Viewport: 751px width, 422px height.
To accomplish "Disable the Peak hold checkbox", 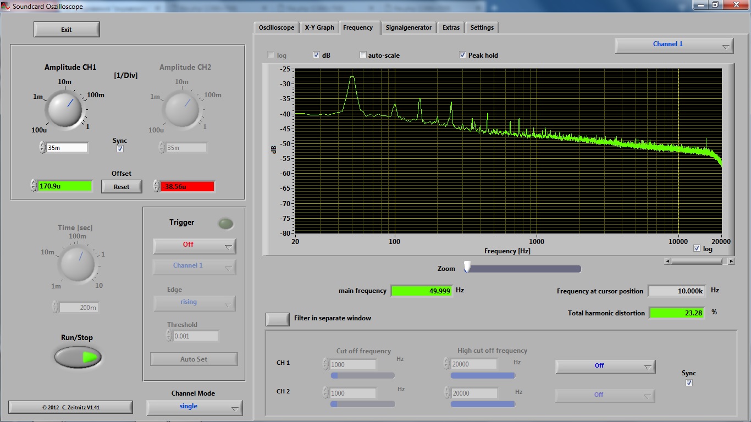I will pos(462,55).
